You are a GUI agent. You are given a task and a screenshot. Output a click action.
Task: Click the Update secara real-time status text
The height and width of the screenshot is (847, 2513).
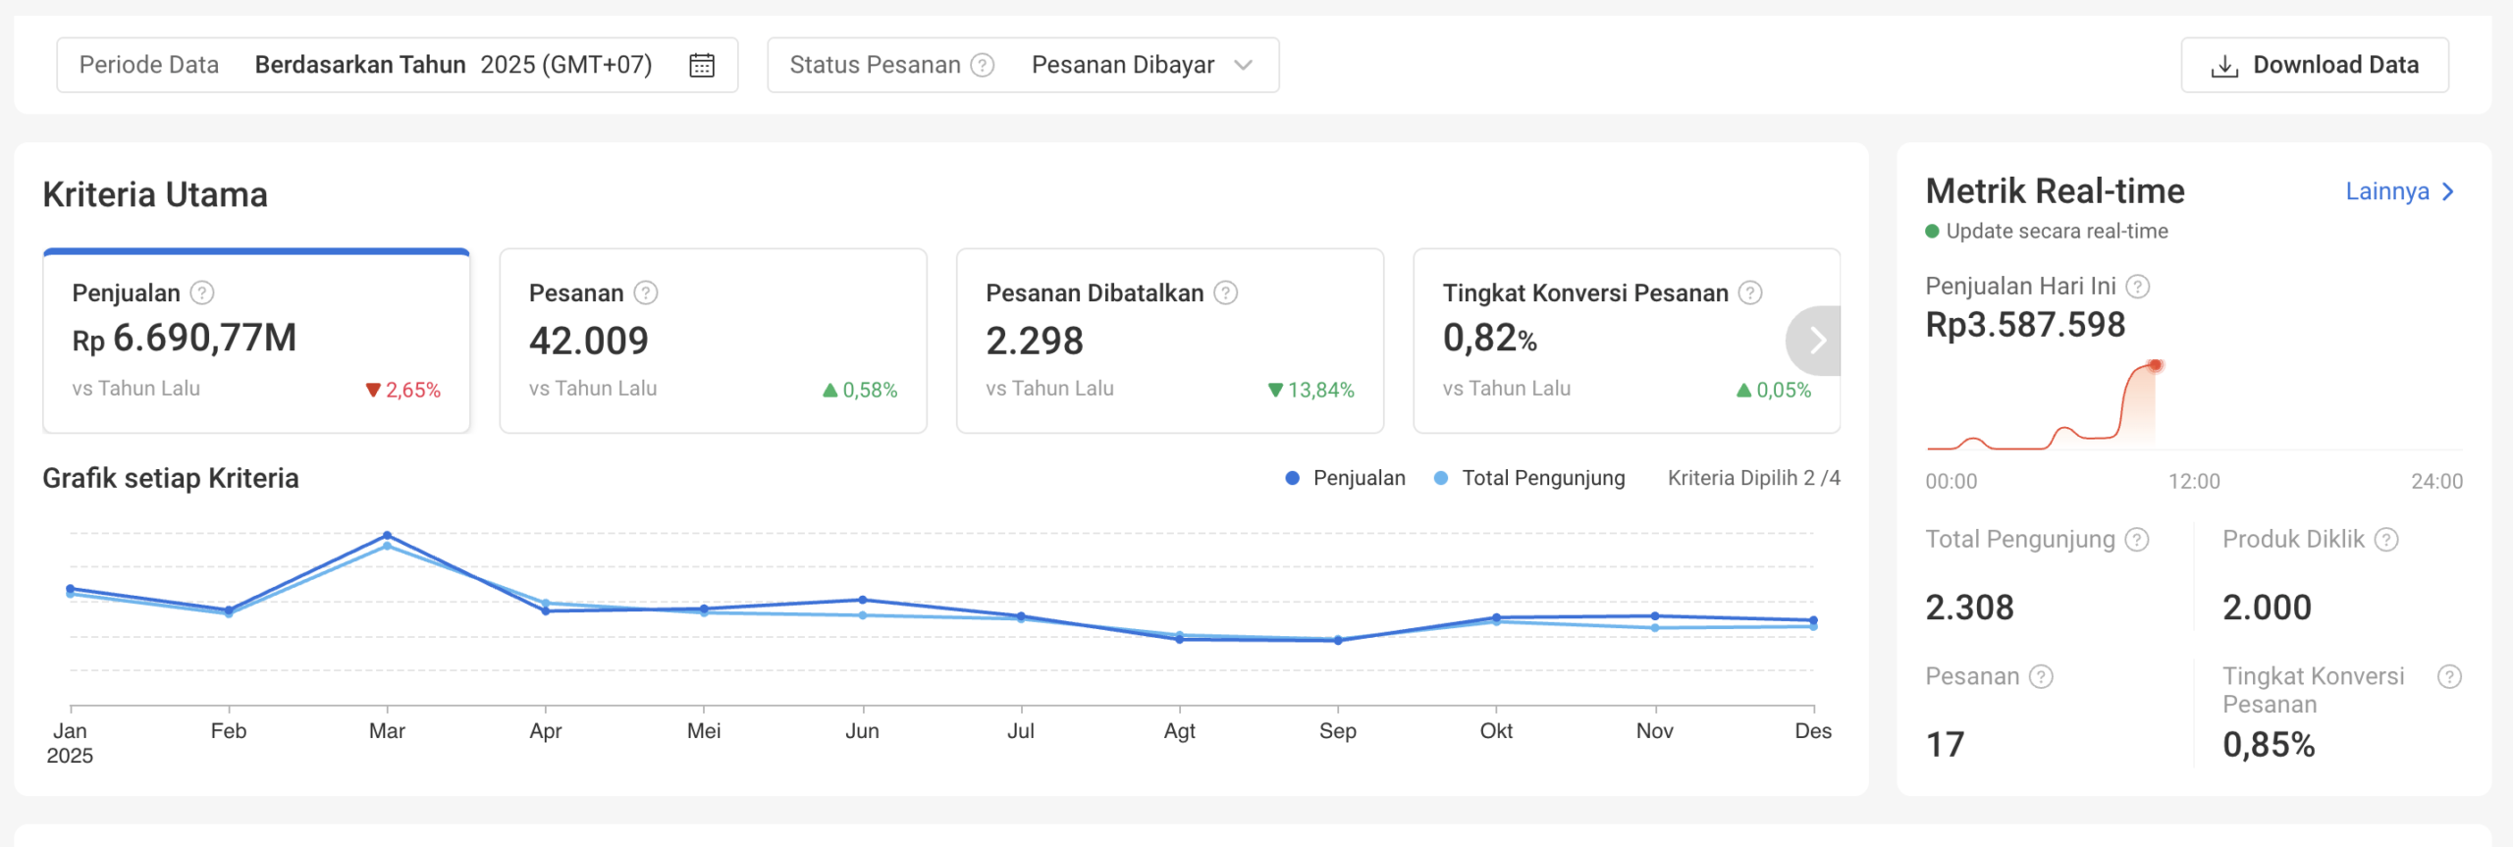click(x=2057, y=231)
